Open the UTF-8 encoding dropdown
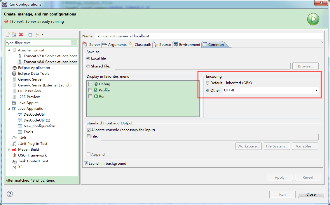 tap(316, 91)
